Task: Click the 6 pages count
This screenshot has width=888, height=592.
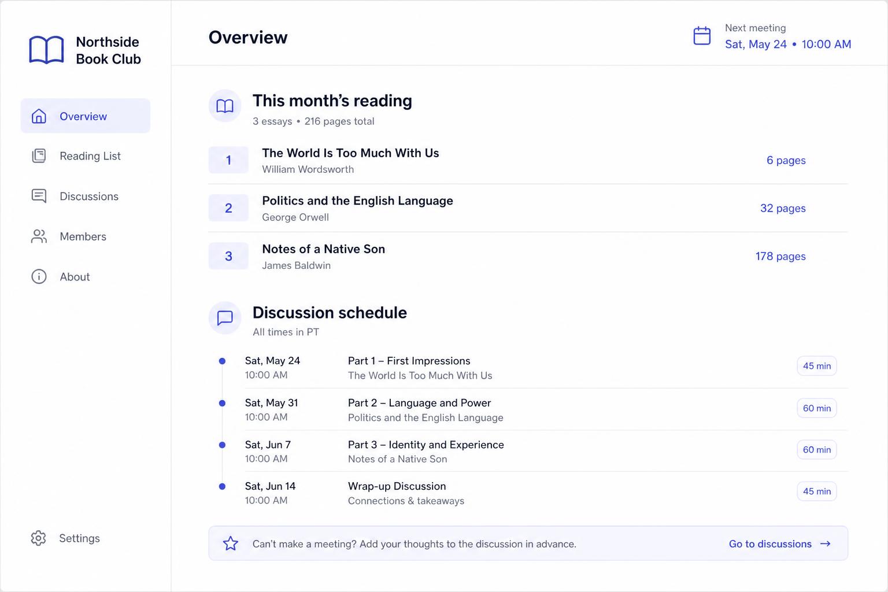Action: 786,160
